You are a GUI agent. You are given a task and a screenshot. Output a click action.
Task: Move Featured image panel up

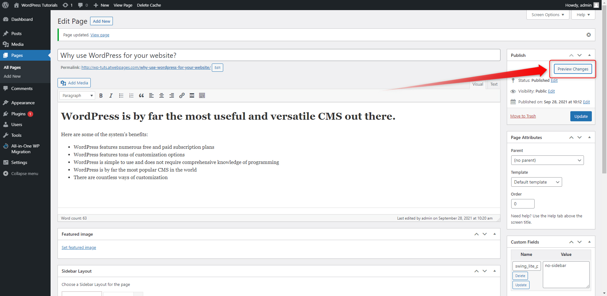(476, 234)
